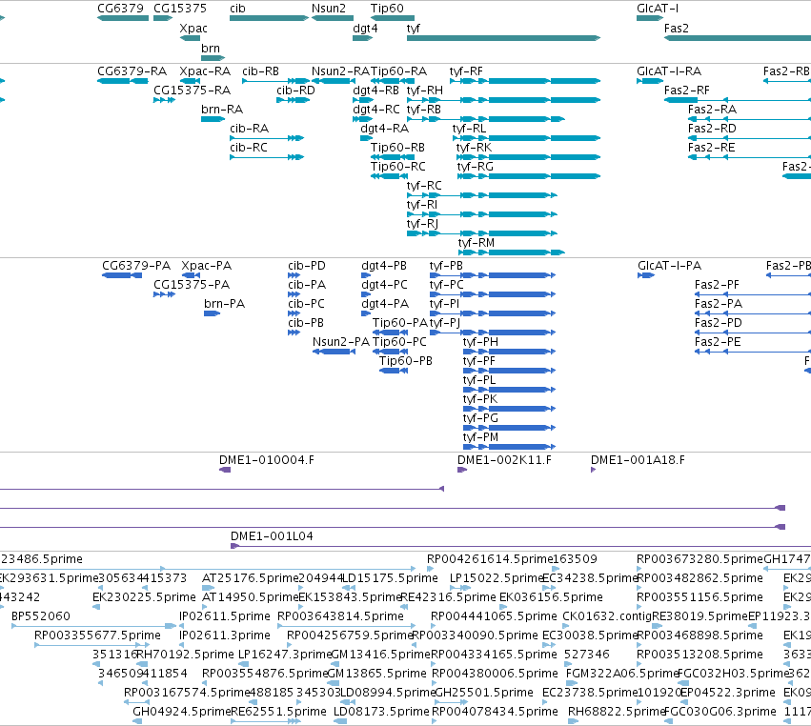Select EST LD15175.5prime
Screen dimensions: 811x726
coord(390,578)
